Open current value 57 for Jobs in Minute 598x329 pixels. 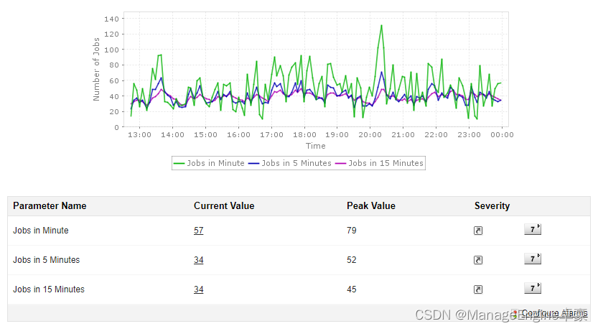198,231
